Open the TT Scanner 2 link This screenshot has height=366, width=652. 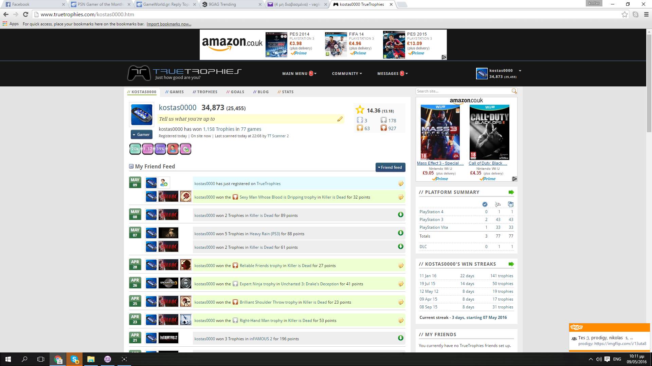click(x=278, y=136)
